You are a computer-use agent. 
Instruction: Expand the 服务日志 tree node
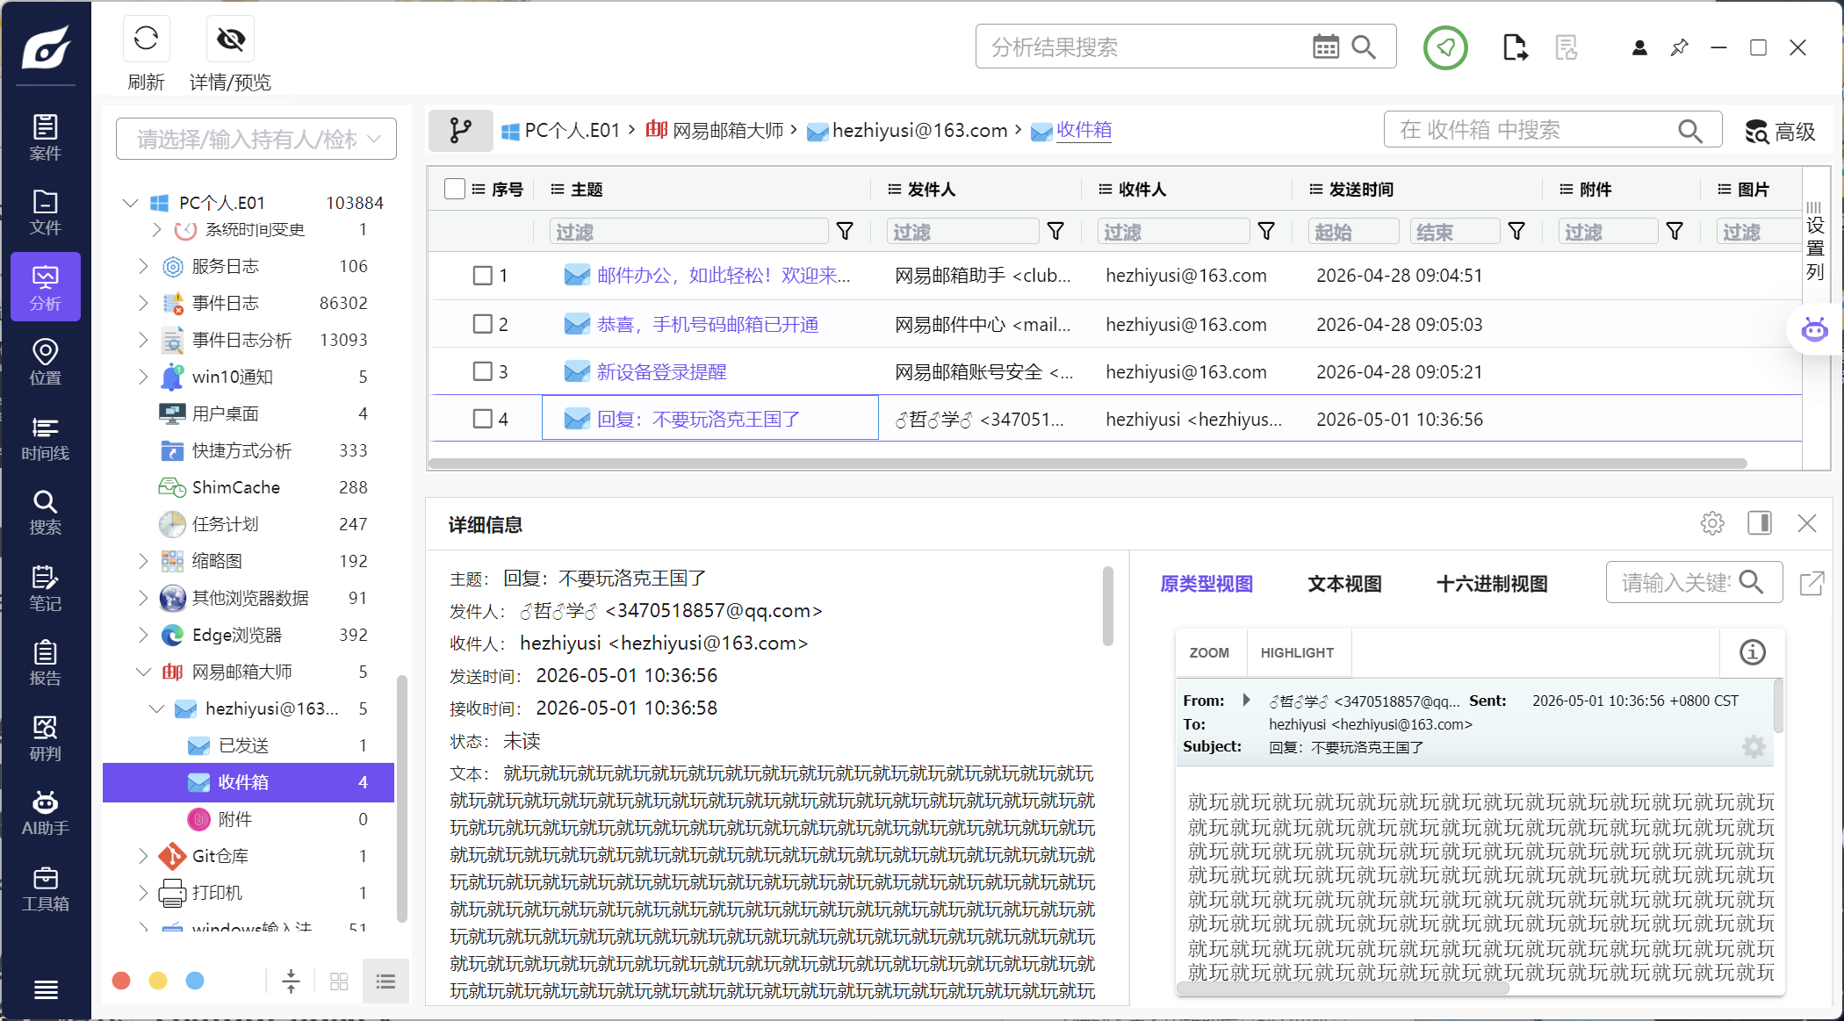pos(143,266)
